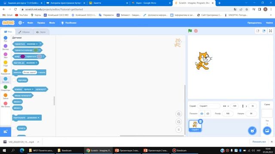This screenshot has width=275, height=154.
Task: Click the sprite direction field
Action: pos(251,113)
